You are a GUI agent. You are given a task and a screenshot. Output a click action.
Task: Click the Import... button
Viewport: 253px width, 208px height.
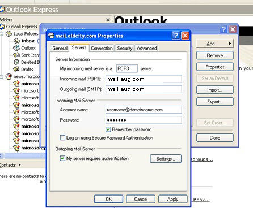[215, 90]
